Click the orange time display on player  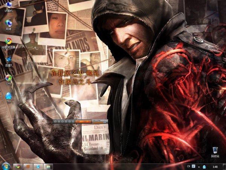click(x=84, y=122)
